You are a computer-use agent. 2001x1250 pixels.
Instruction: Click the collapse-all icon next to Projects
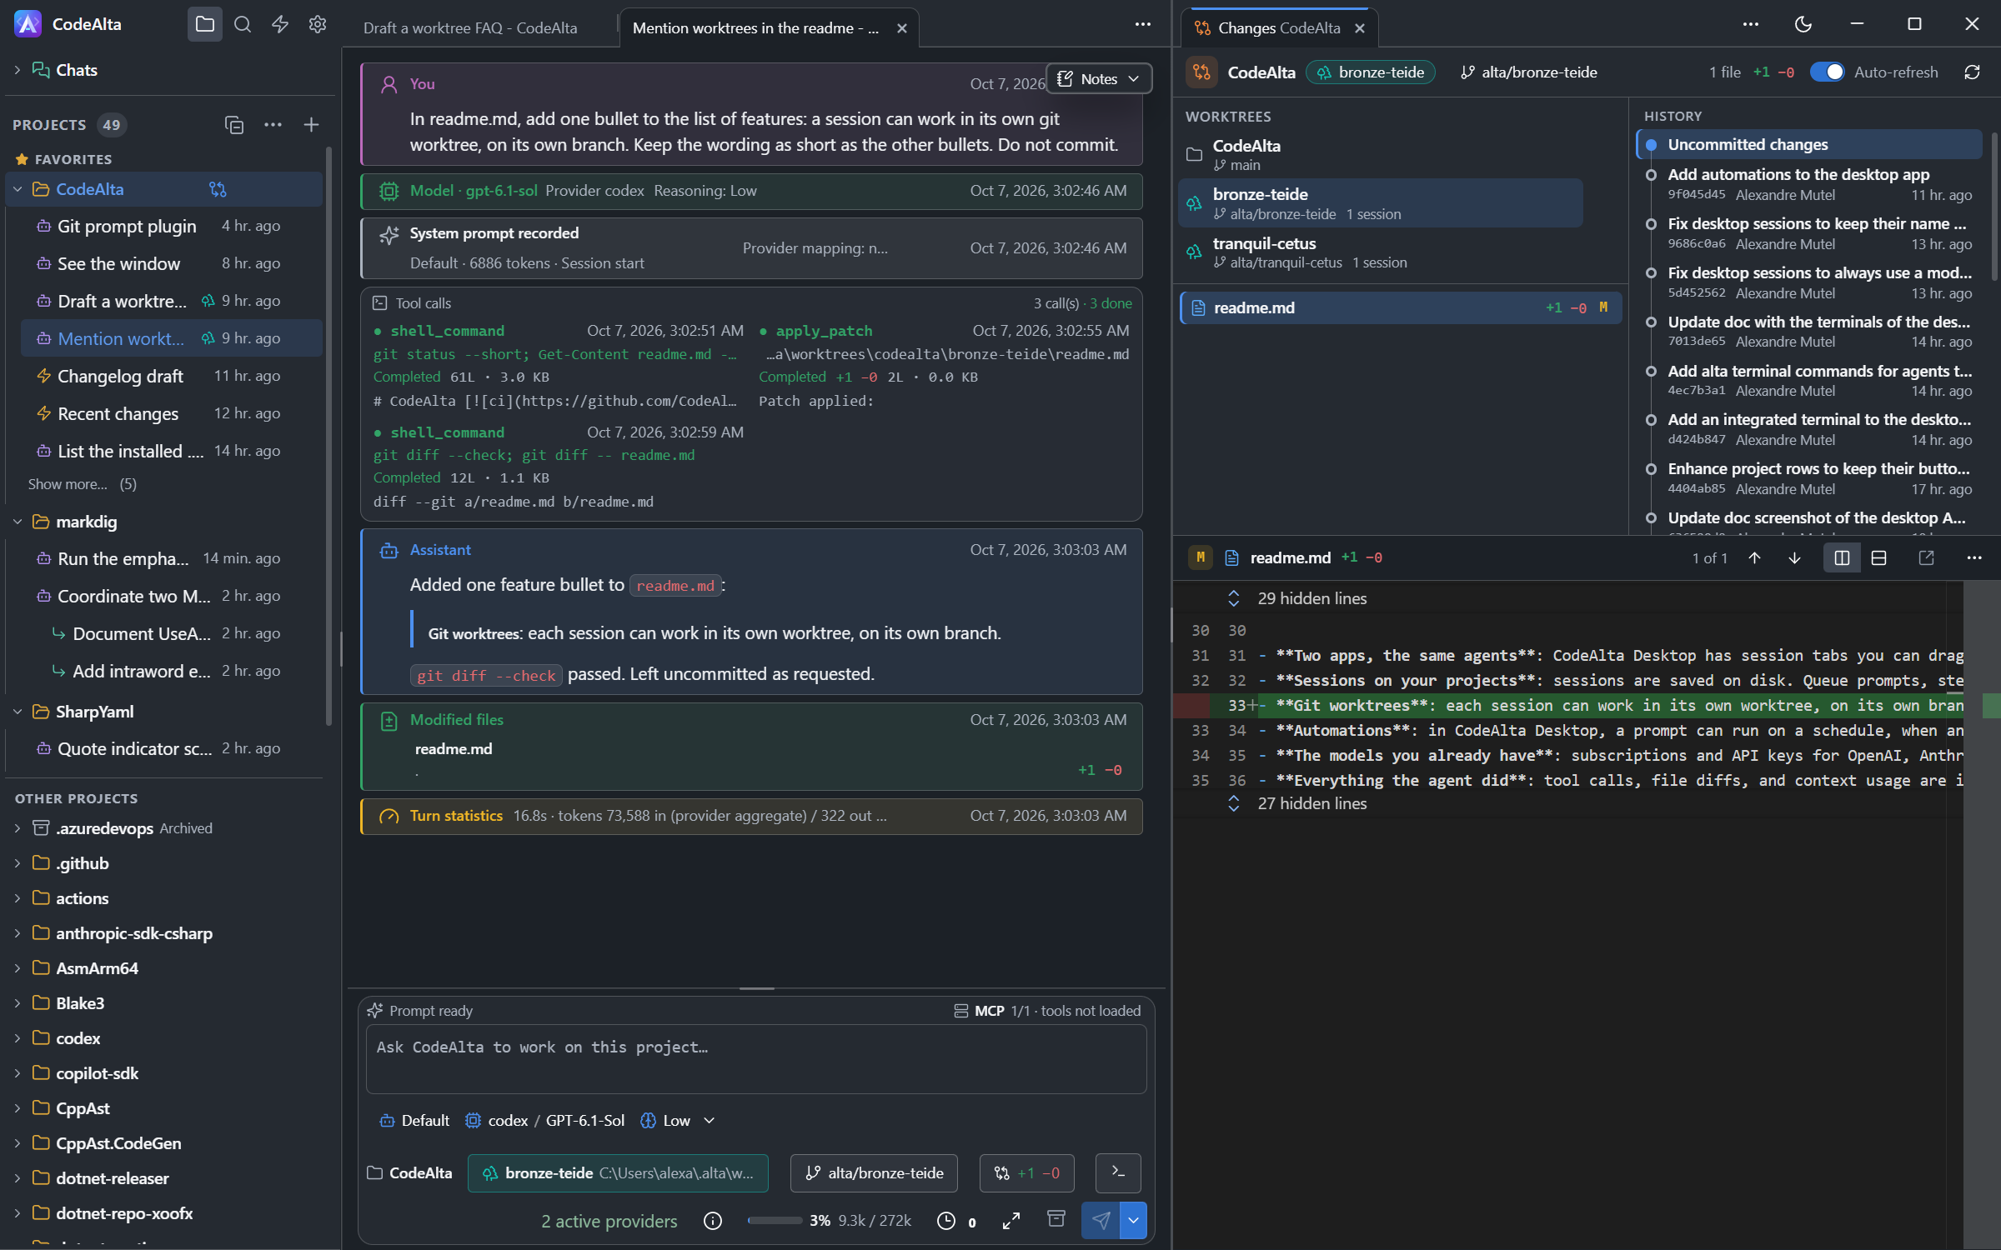click(234, 125)
